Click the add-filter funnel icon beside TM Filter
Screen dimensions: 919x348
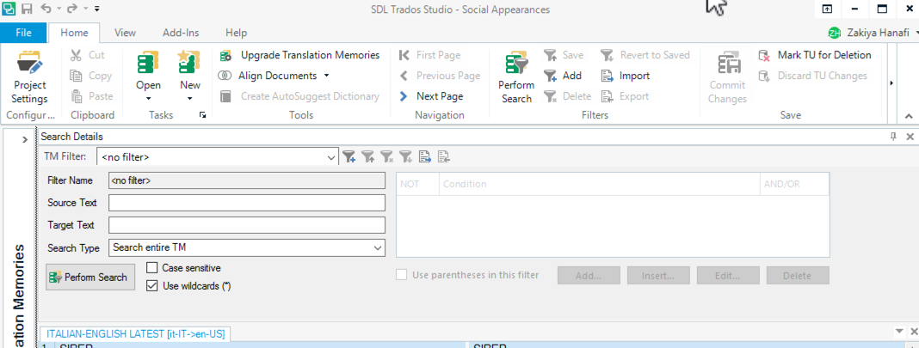349,156
